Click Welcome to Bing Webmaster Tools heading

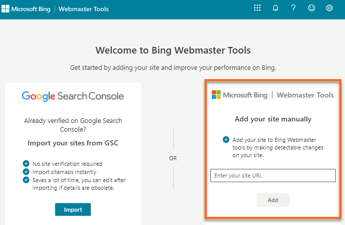point(173,51)
